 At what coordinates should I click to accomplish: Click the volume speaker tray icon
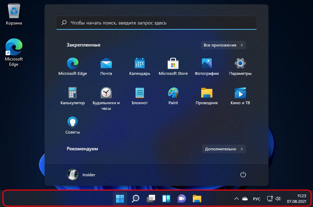(278, 199)
